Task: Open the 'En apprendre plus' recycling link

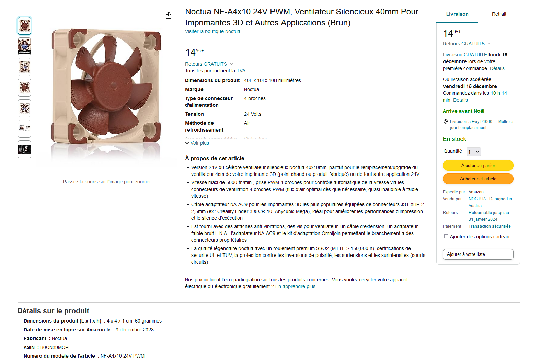Action: [x=295, y=286]
